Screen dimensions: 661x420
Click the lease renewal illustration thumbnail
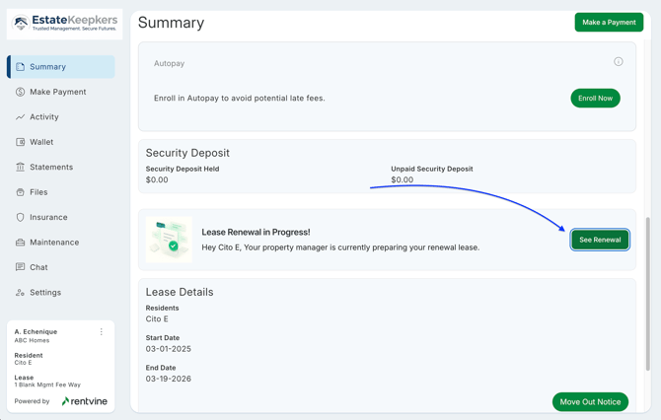coord(169,240)
